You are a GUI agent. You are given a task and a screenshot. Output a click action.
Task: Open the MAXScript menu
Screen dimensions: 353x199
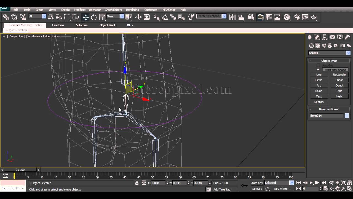pos(168,10)
